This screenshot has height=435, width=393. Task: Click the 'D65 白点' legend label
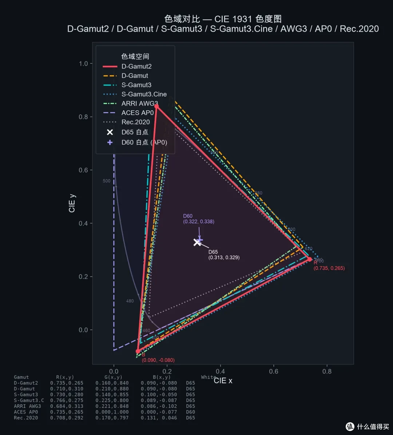[135, 132]
